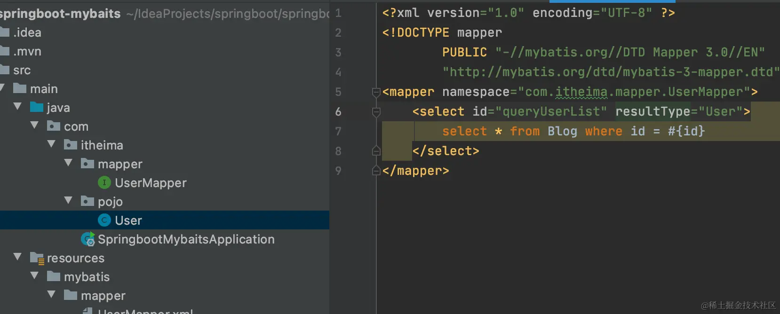
Task: Select the .idea folder in the tree
Action: pyautogui.click(x=27, y=32)
